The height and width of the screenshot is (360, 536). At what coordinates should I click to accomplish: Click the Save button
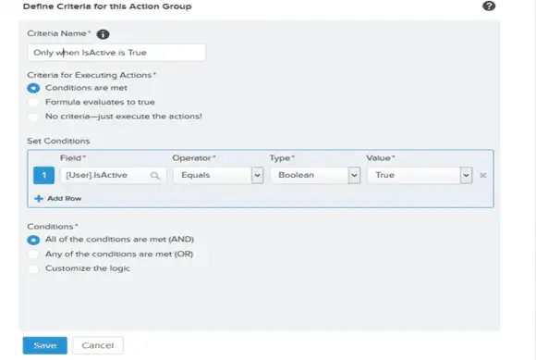tap(45, 345)
